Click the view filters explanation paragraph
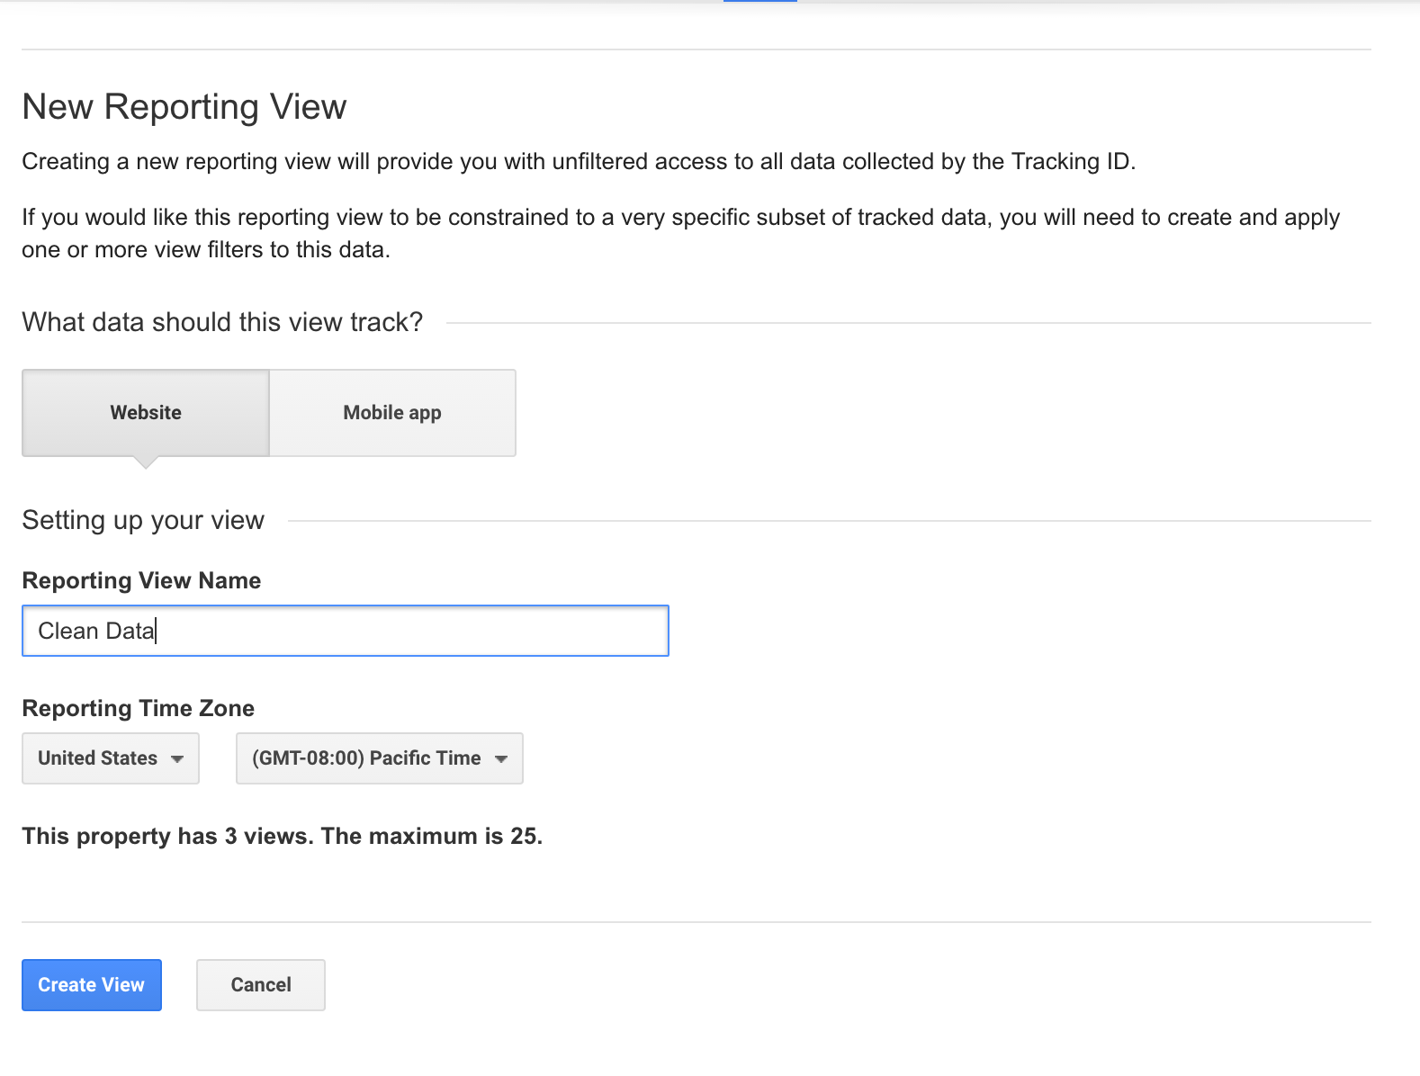This screenshot has height=1076, width=1420. [680, 233]
